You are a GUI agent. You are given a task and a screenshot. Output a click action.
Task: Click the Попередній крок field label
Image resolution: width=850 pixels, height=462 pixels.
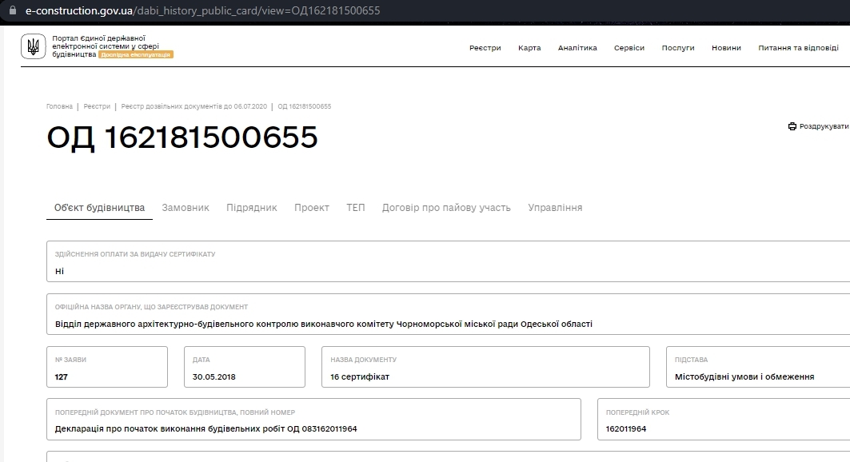click(x=637, y=412)
